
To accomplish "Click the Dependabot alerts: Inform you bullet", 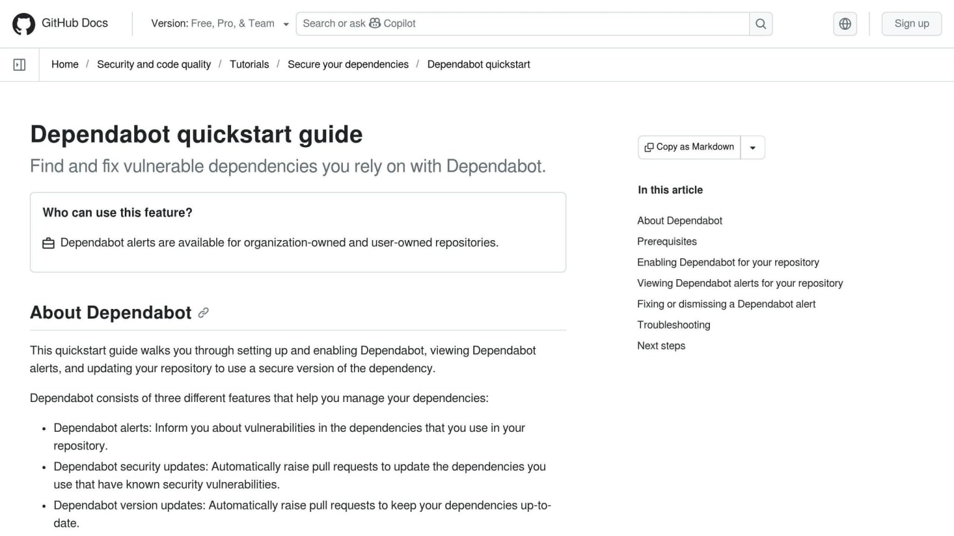I will (289, 437).
